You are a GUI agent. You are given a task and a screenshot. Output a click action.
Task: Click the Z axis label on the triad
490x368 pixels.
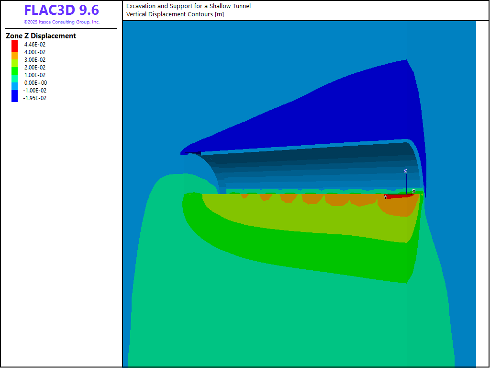click(x=405, y=171)
